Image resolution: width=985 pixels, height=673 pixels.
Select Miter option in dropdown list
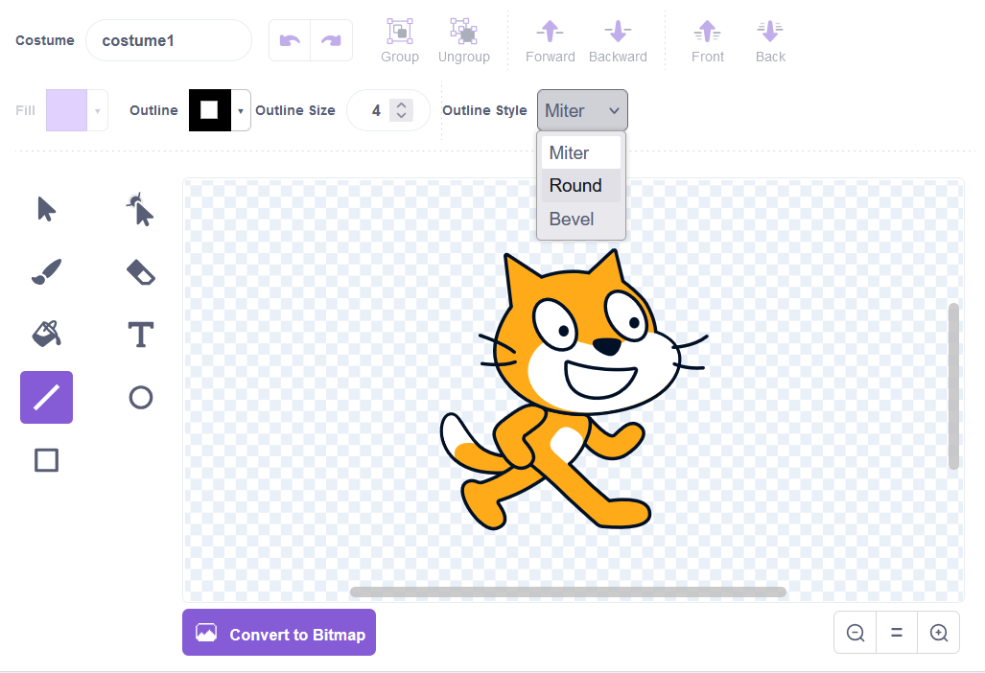click(570, 153)
